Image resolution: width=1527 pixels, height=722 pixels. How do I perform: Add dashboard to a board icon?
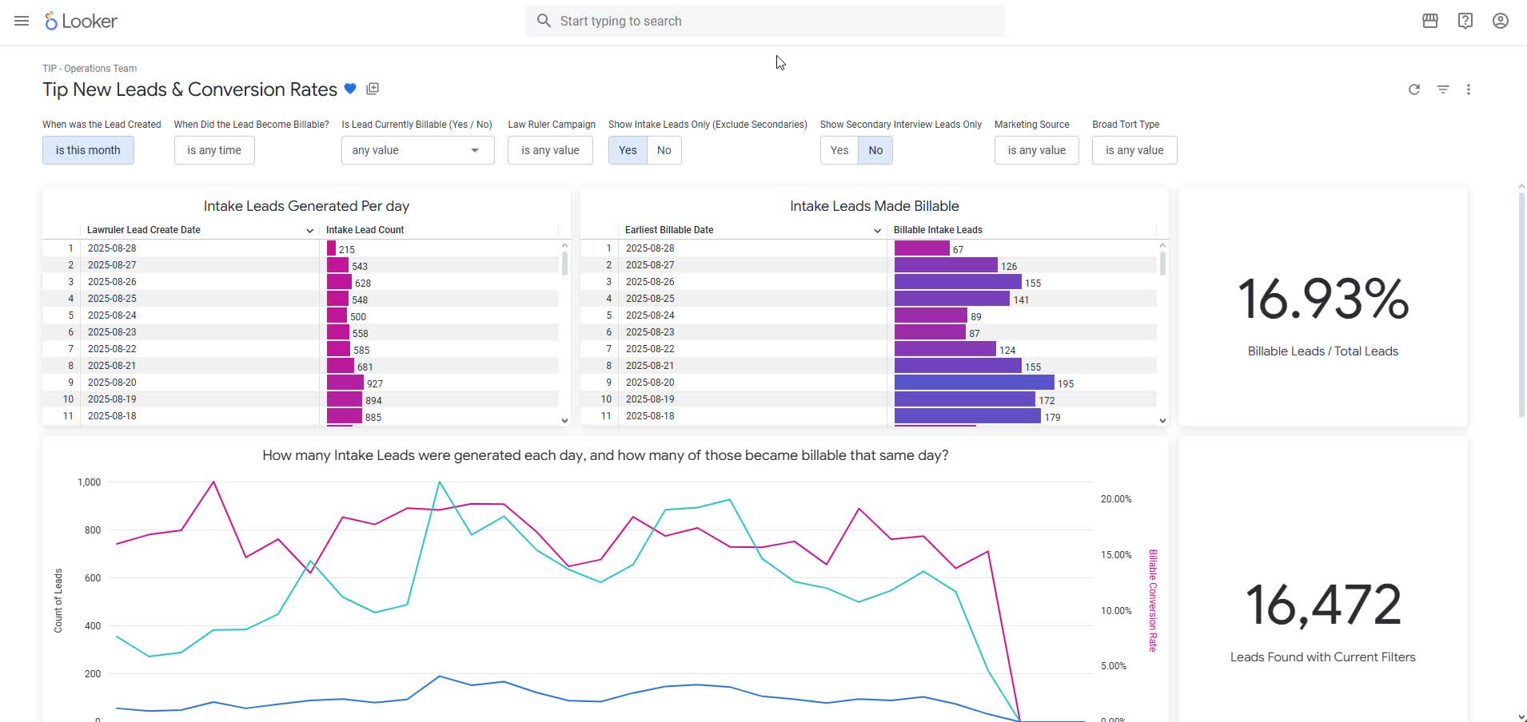coord(373,89)
